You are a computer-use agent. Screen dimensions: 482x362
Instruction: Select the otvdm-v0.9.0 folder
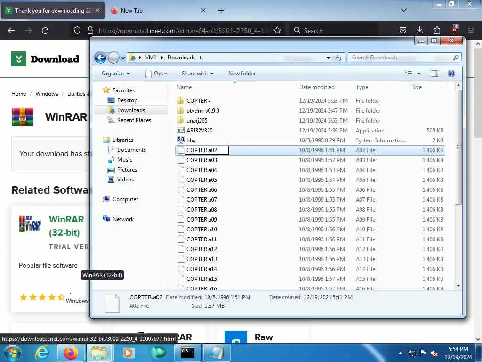pyautogui.click(x=202, y=110)
